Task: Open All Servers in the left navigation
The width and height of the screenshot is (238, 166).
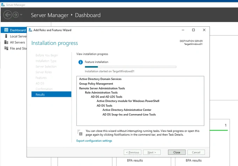Action: [14, 42]
